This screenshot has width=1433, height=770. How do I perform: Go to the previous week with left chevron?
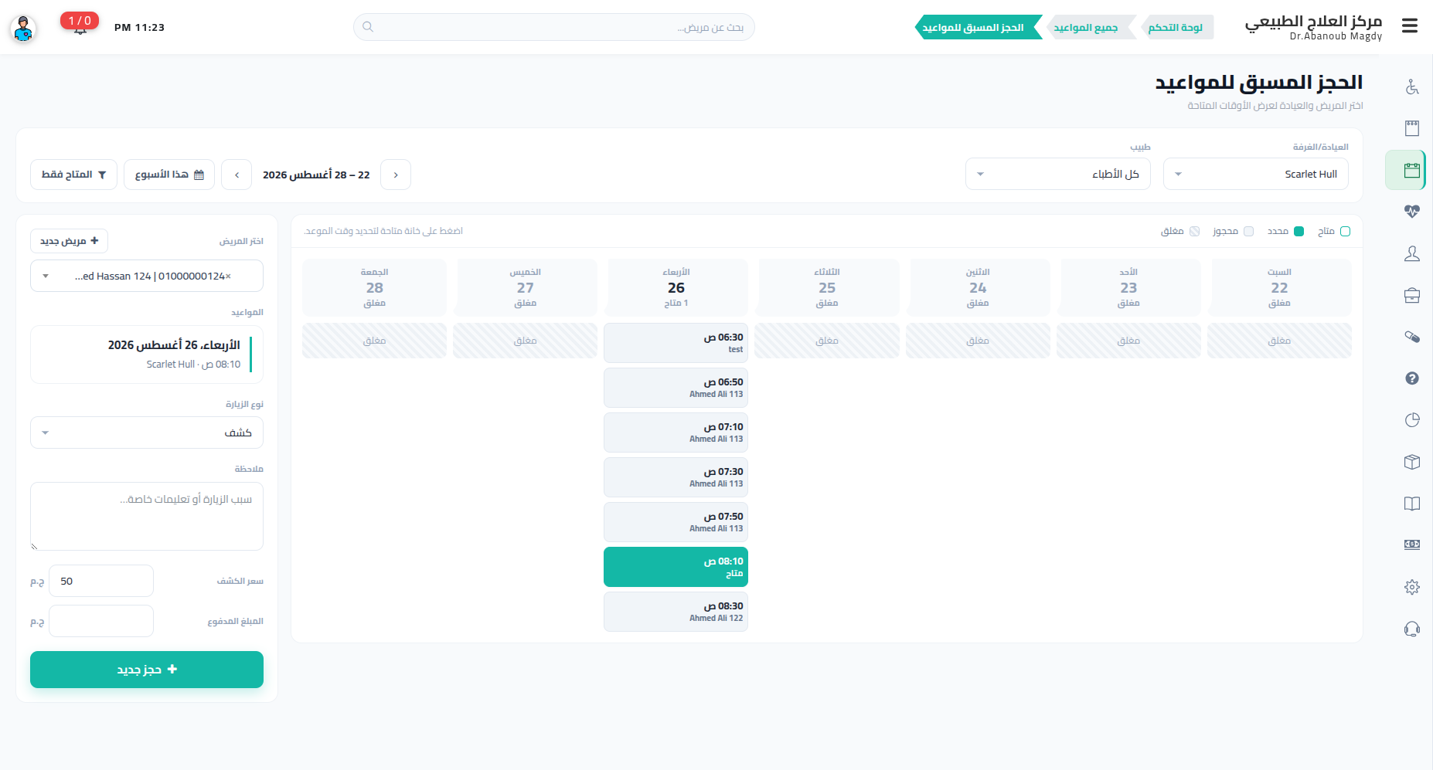click(237, 175)
